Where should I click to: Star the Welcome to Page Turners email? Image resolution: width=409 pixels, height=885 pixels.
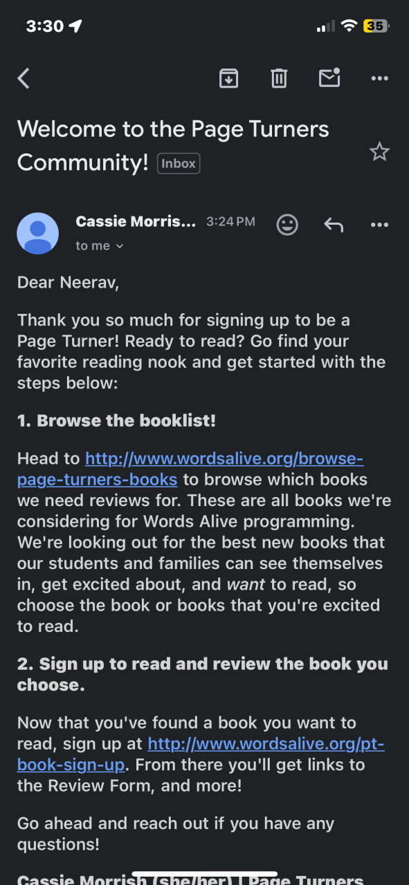point(379,151)
